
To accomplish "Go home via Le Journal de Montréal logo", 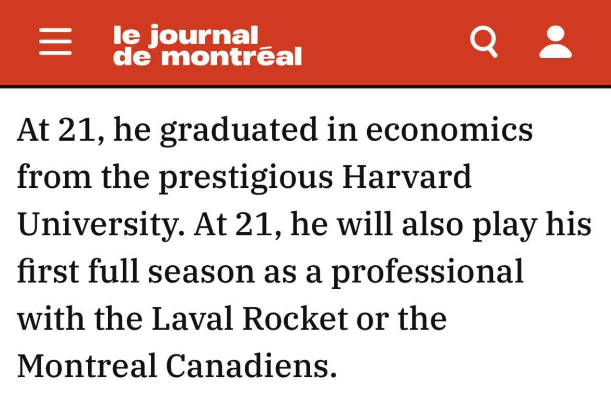I will [x=207, y=46].
